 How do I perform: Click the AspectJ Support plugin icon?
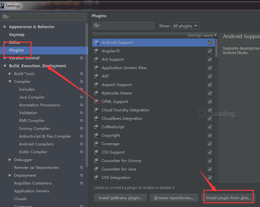coord(97,85)
